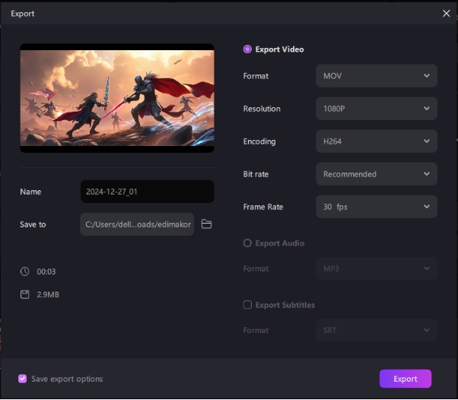This screenshot has height=400, width=458.
Task: Click the purple Export button
Action: pyautogui.click(x=406, y=379)
